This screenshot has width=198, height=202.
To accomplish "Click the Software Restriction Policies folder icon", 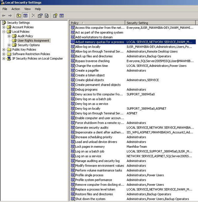I will (9, 54).
